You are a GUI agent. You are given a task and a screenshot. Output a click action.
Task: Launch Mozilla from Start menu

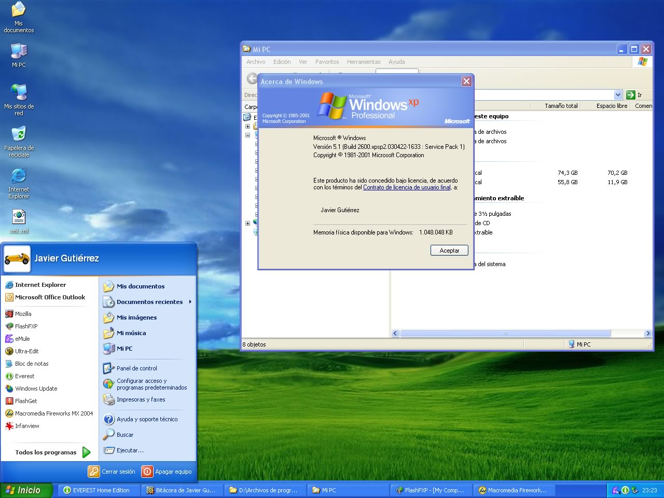[x=18, y=314]
